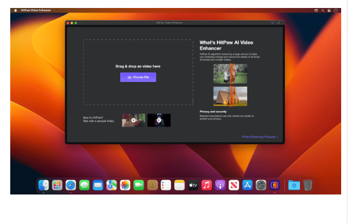Click the "What's HitPaw AI Video Enhancer" heading
348x223 pixels.
pyautogui.click(x=226, y=46)
